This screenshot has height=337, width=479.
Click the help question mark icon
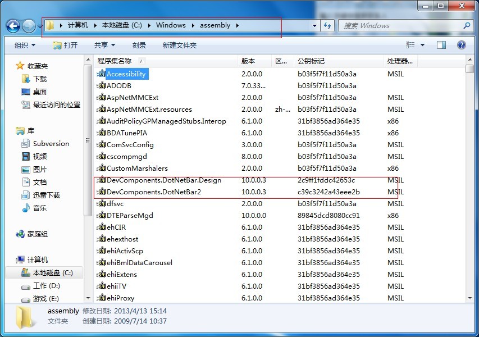pyautogui.click(x=461, y=45)
